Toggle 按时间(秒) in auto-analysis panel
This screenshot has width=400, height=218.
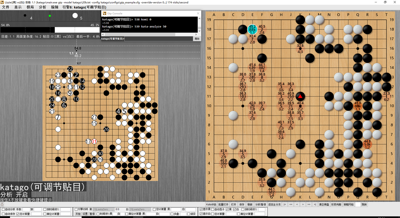(x=45, y=209)
